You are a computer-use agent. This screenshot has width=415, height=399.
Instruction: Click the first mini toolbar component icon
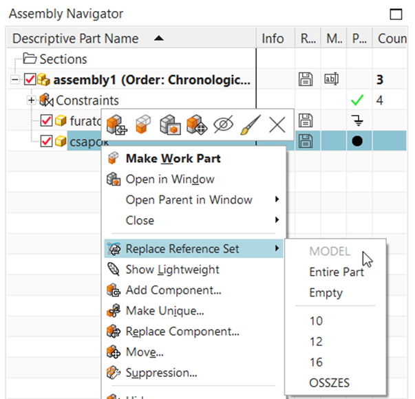[116, 125]
